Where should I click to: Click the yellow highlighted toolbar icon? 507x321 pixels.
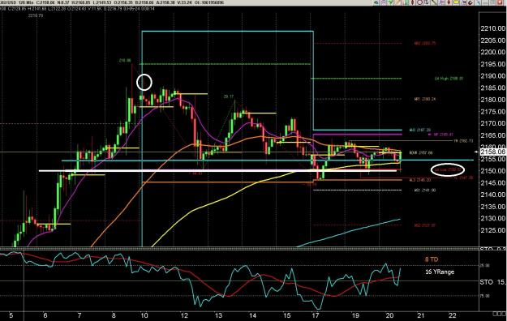click(x=457, y=2)
